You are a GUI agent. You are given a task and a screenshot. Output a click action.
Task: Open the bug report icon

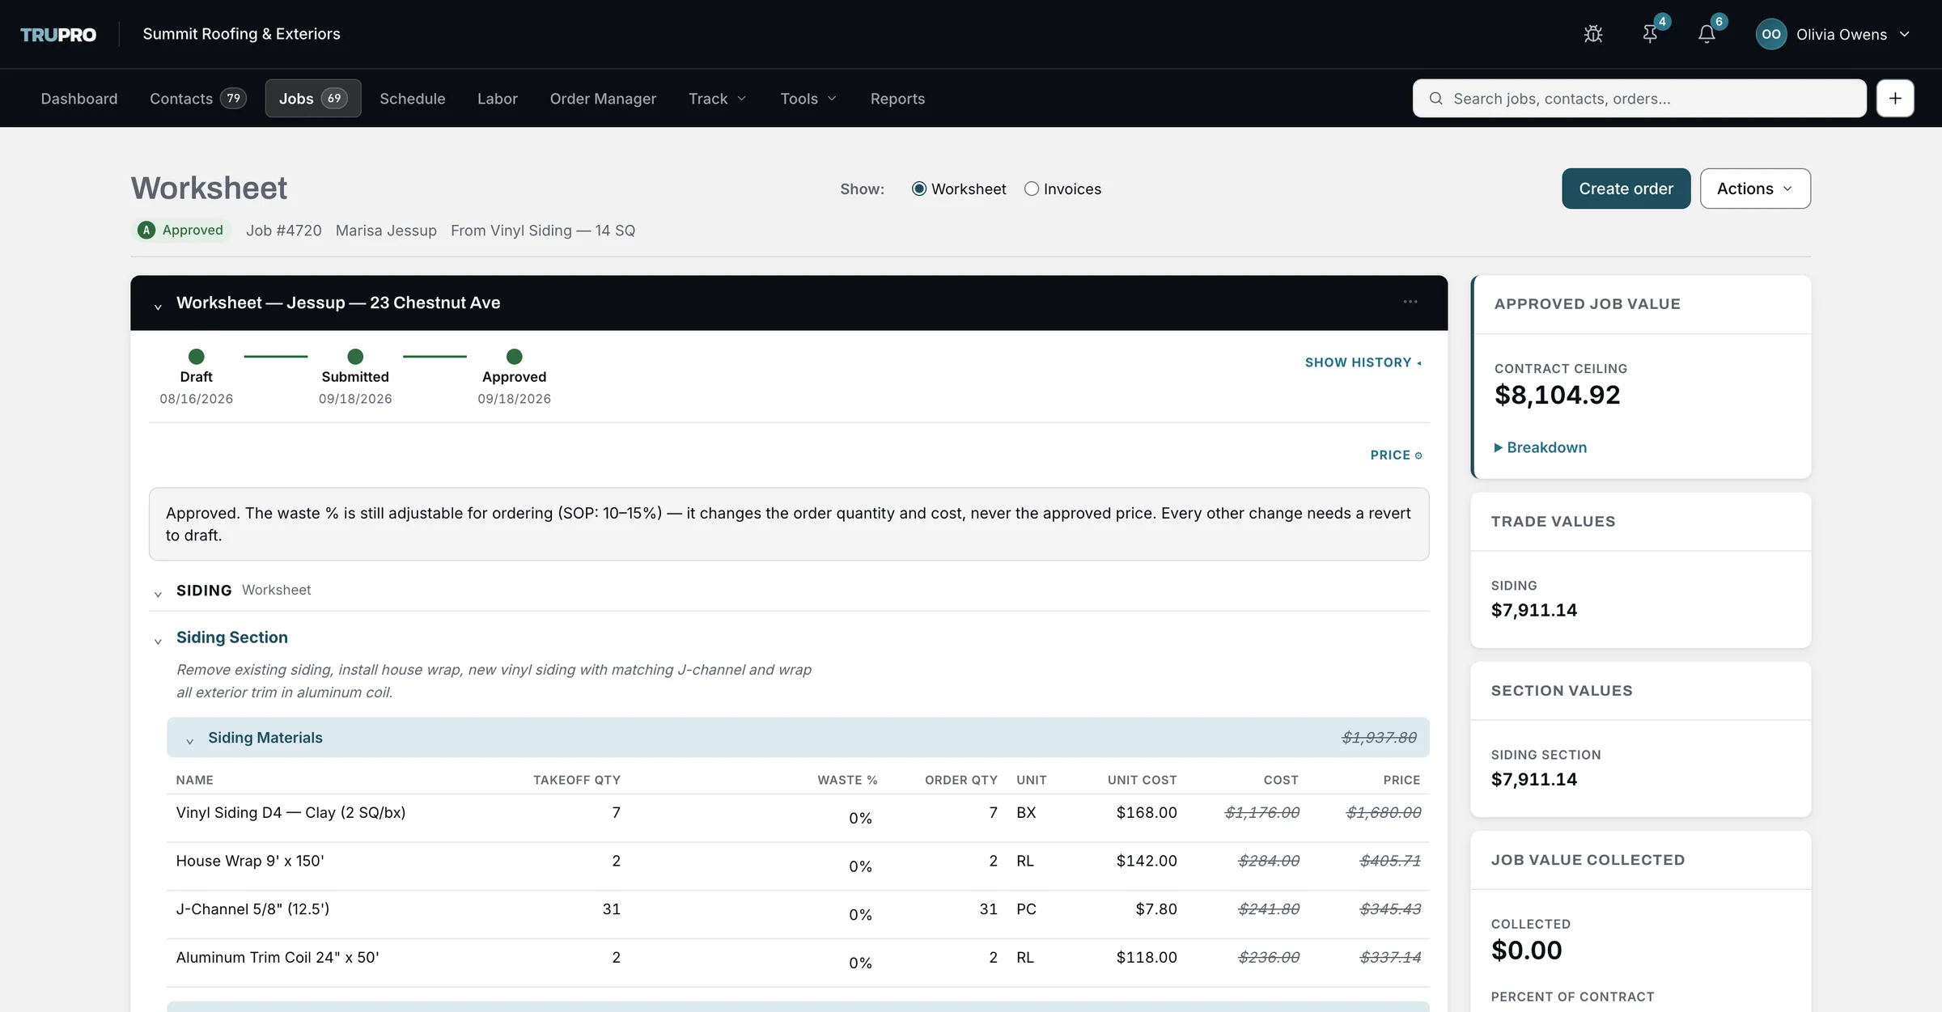1593,34
